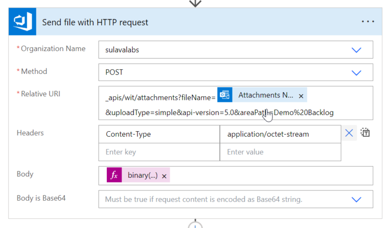Remove the binary(...) expression token

(x=164, y=176)
